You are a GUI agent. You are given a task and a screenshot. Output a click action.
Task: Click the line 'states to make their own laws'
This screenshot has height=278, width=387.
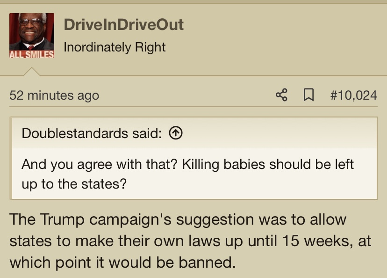click(115, 241)
